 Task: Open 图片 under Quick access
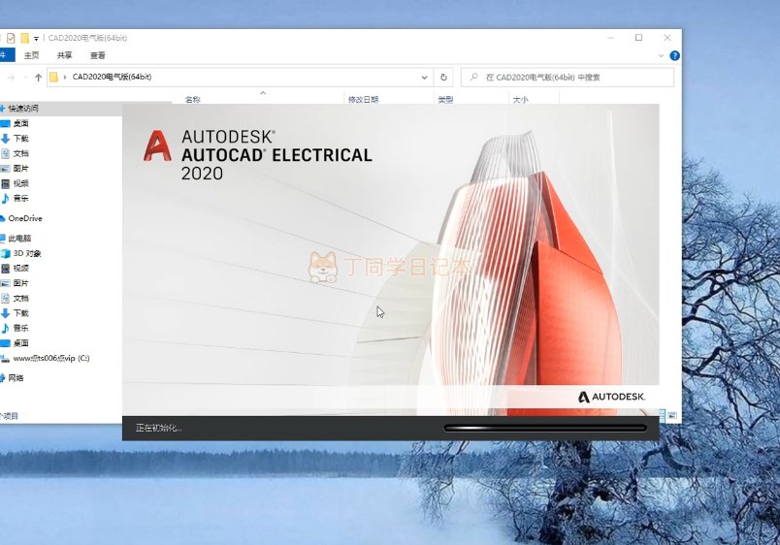21,169
